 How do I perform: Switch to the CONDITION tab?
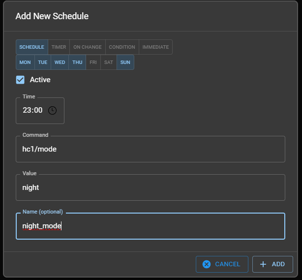point(122,47)
